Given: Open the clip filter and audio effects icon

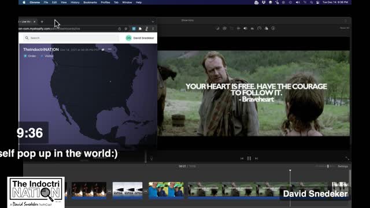Looking at the screenshot, I should [x=266, y=28].
